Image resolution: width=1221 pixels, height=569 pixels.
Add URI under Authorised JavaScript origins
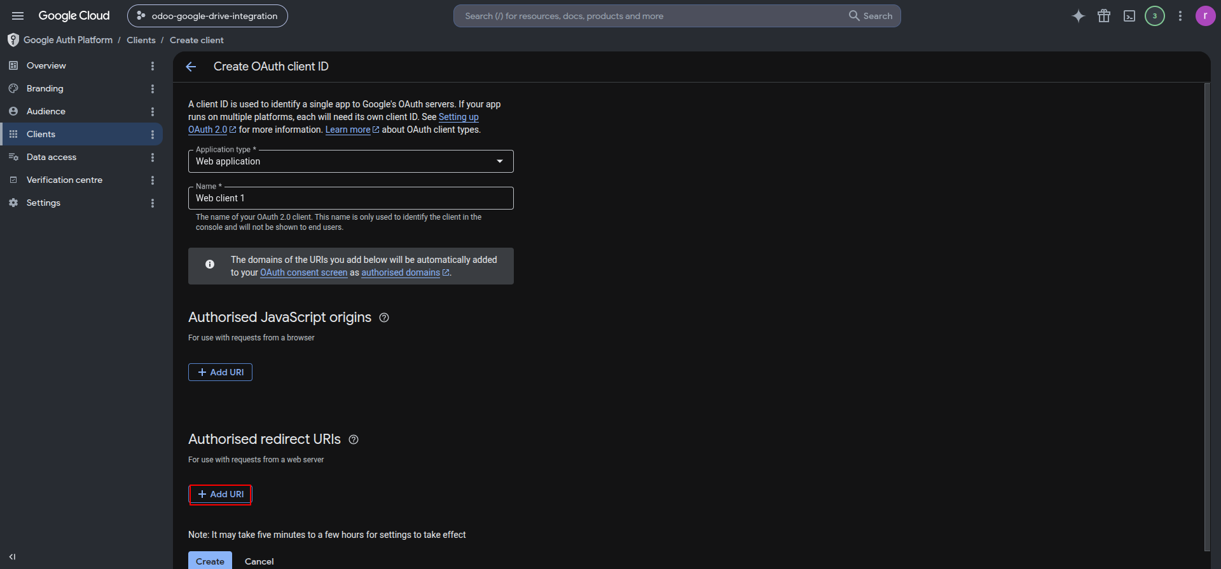tap(220, 372)
